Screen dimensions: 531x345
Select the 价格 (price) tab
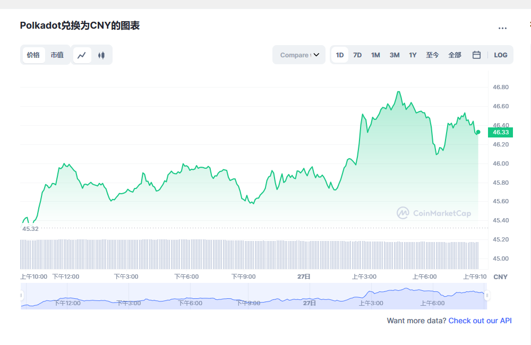[x=33, y=55]
